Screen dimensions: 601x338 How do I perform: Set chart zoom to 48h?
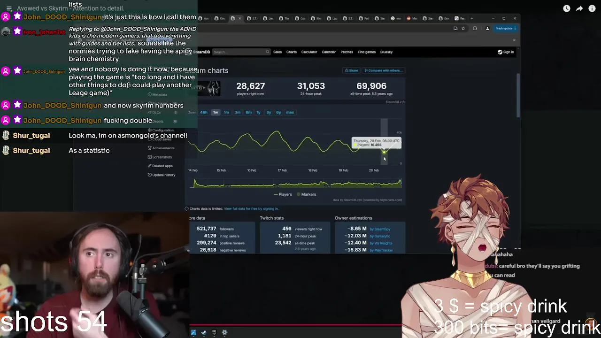tap(204, 112)
